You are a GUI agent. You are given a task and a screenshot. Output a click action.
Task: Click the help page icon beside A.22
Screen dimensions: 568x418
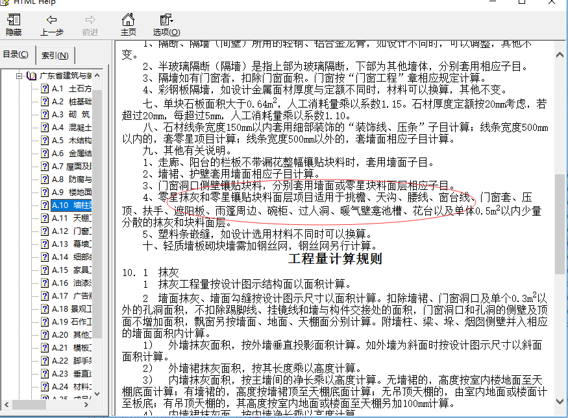[x=45, y=361]
